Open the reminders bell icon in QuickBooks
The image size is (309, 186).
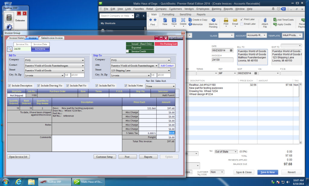(x=273, y=9)
